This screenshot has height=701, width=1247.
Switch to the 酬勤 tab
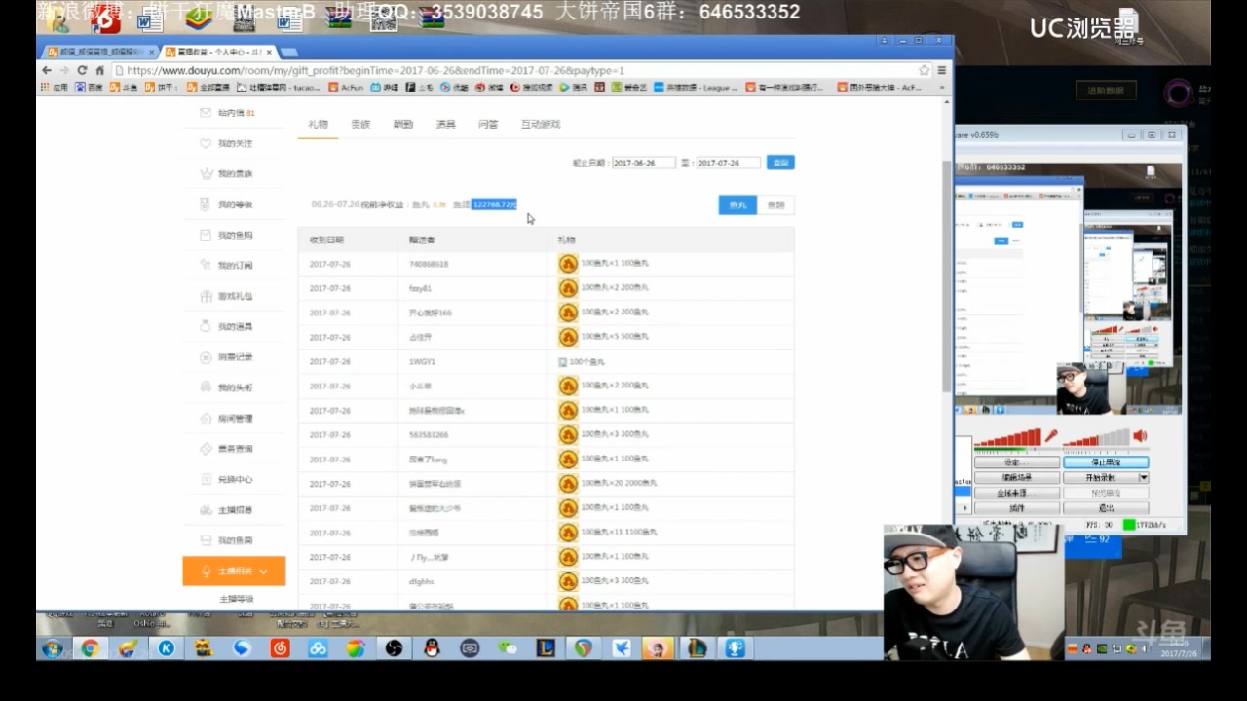tap(403, 125)
